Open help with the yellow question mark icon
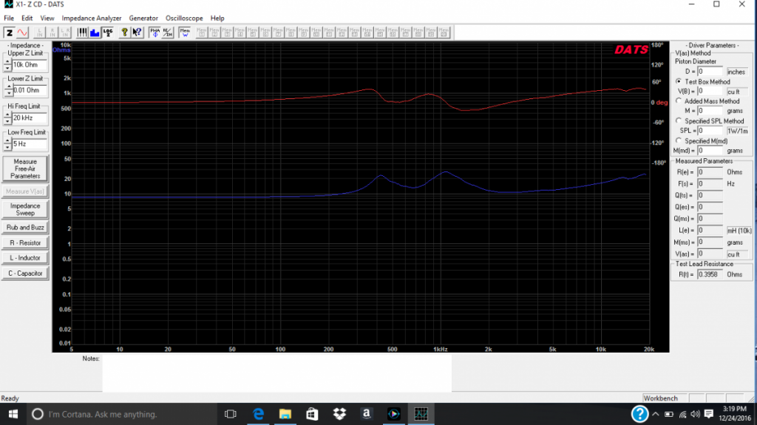 tap(124, 33)
